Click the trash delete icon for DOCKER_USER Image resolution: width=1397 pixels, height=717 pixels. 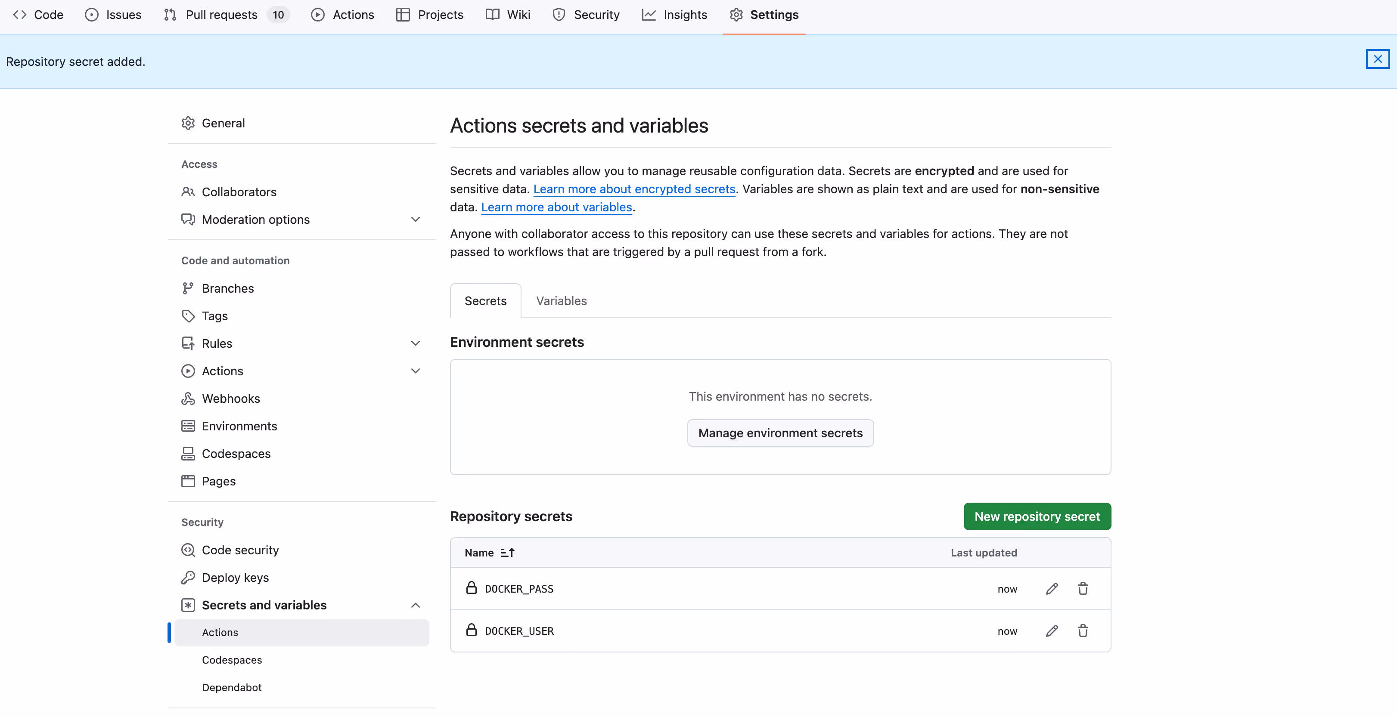pyautogui.click(x=1083, y=631)
